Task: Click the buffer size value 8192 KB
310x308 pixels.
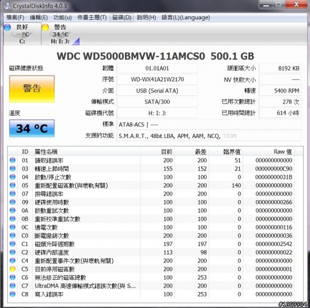Action: click(280, 68)
